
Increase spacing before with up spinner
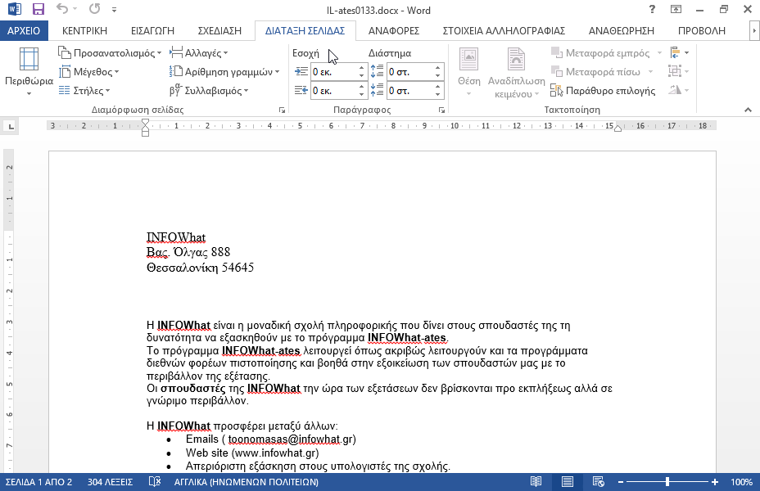click(437, 68)
